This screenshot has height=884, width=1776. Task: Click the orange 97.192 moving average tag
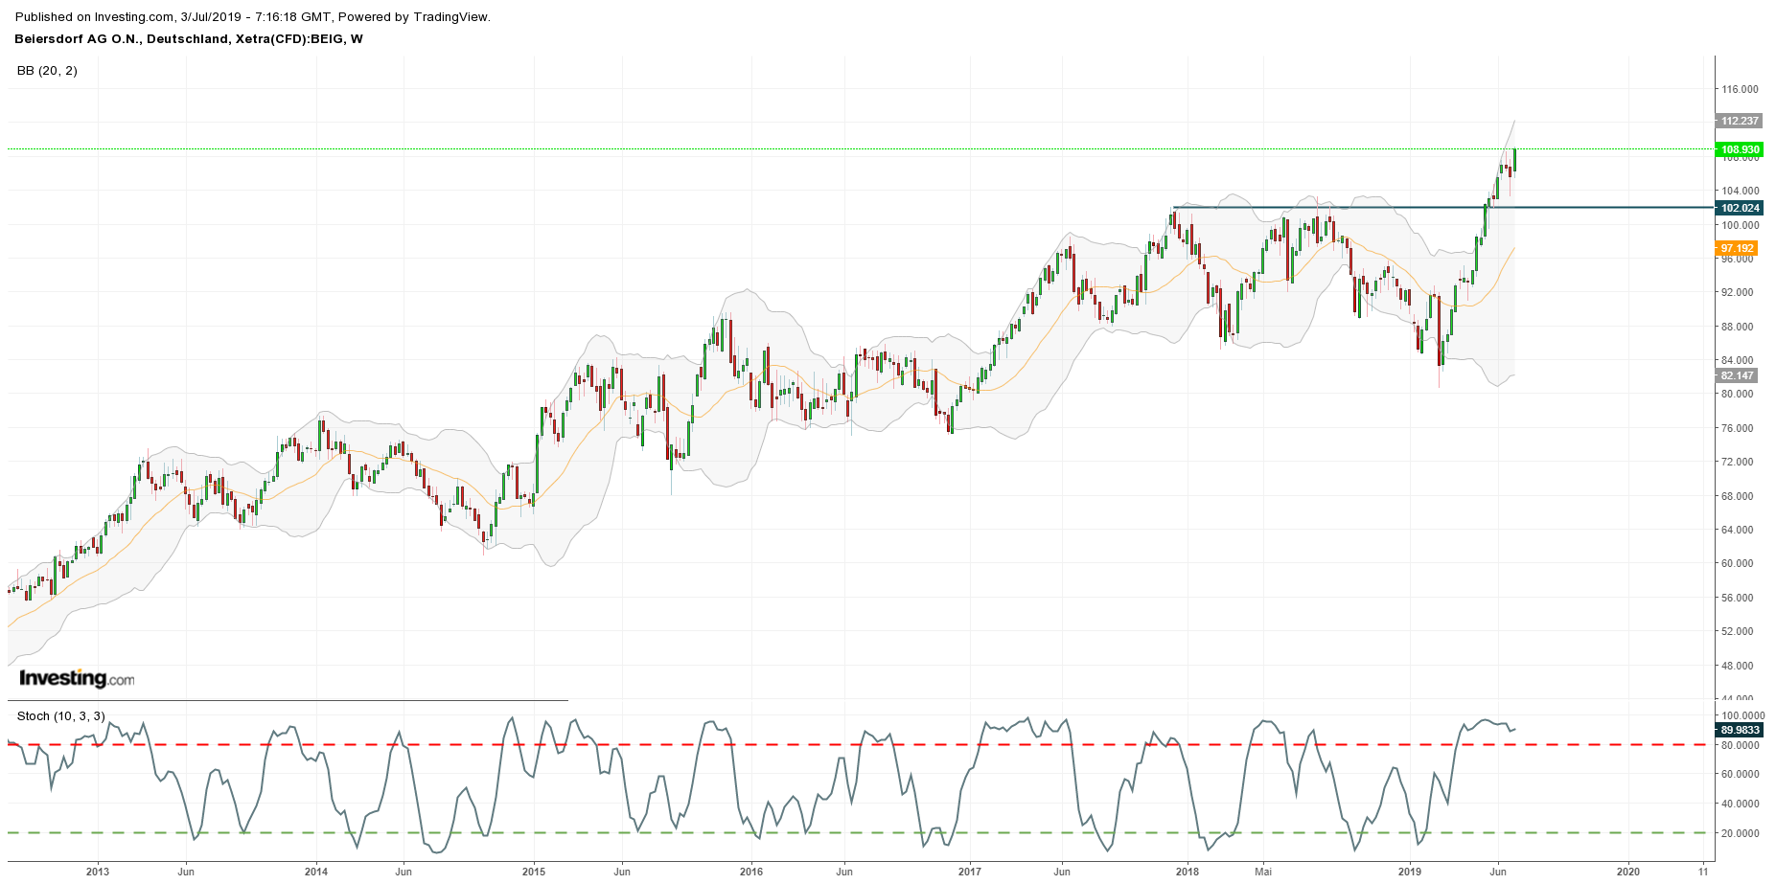[x=1737, y=248]
